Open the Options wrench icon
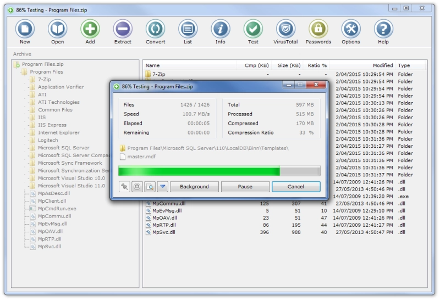The width and height of the screenshot is (440, 301). pos(351,29)
